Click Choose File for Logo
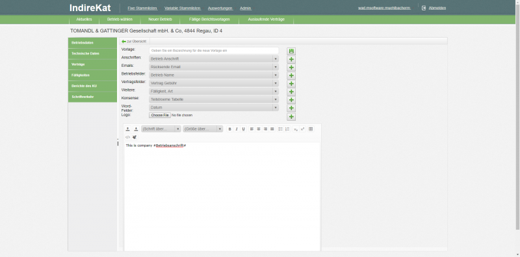This screenshot has width=520, height=257. [x=160, y=116]
